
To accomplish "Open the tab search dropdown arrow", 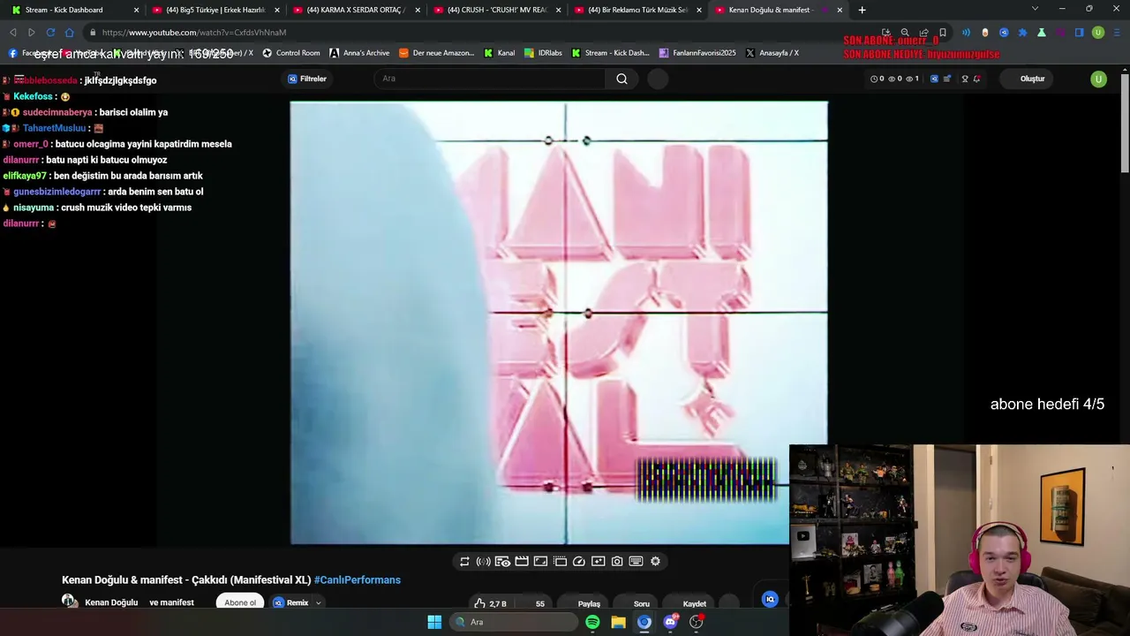I will point(1035,9).
